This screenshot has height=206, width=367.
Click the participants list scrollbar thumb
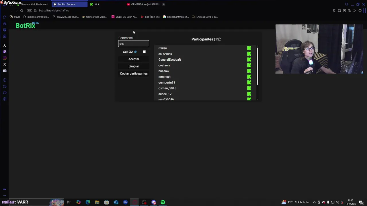pos(257,66)
